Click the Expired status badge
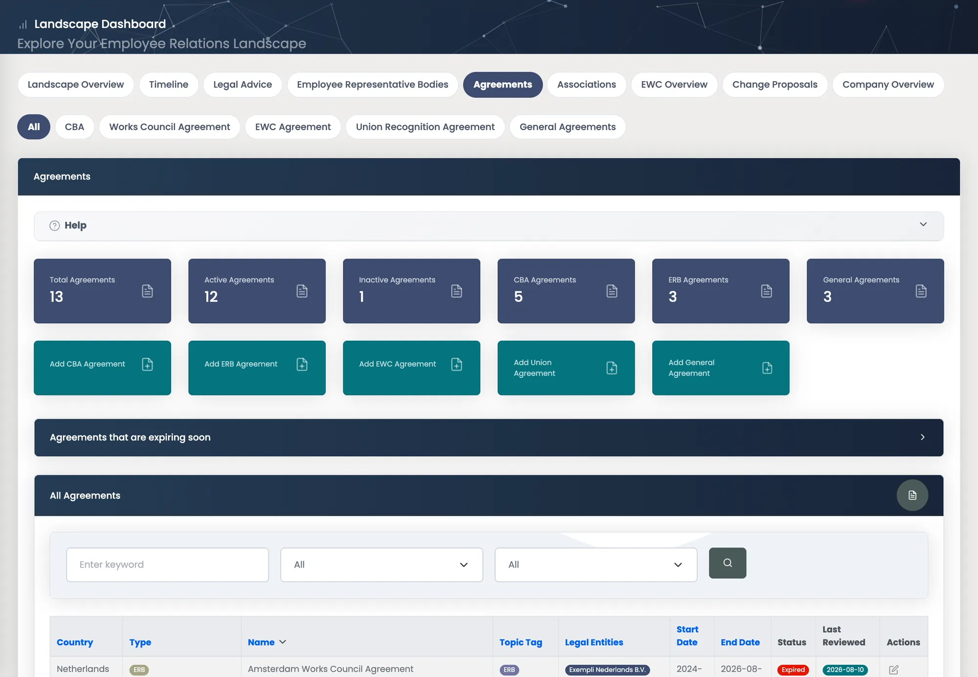 click(793, 670)
